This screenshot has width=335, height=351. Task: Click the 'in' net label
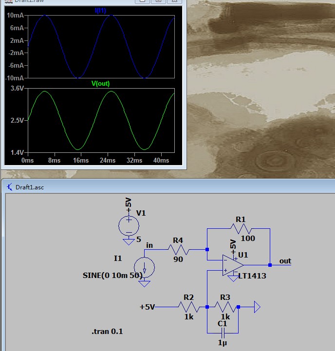[149, 245]
